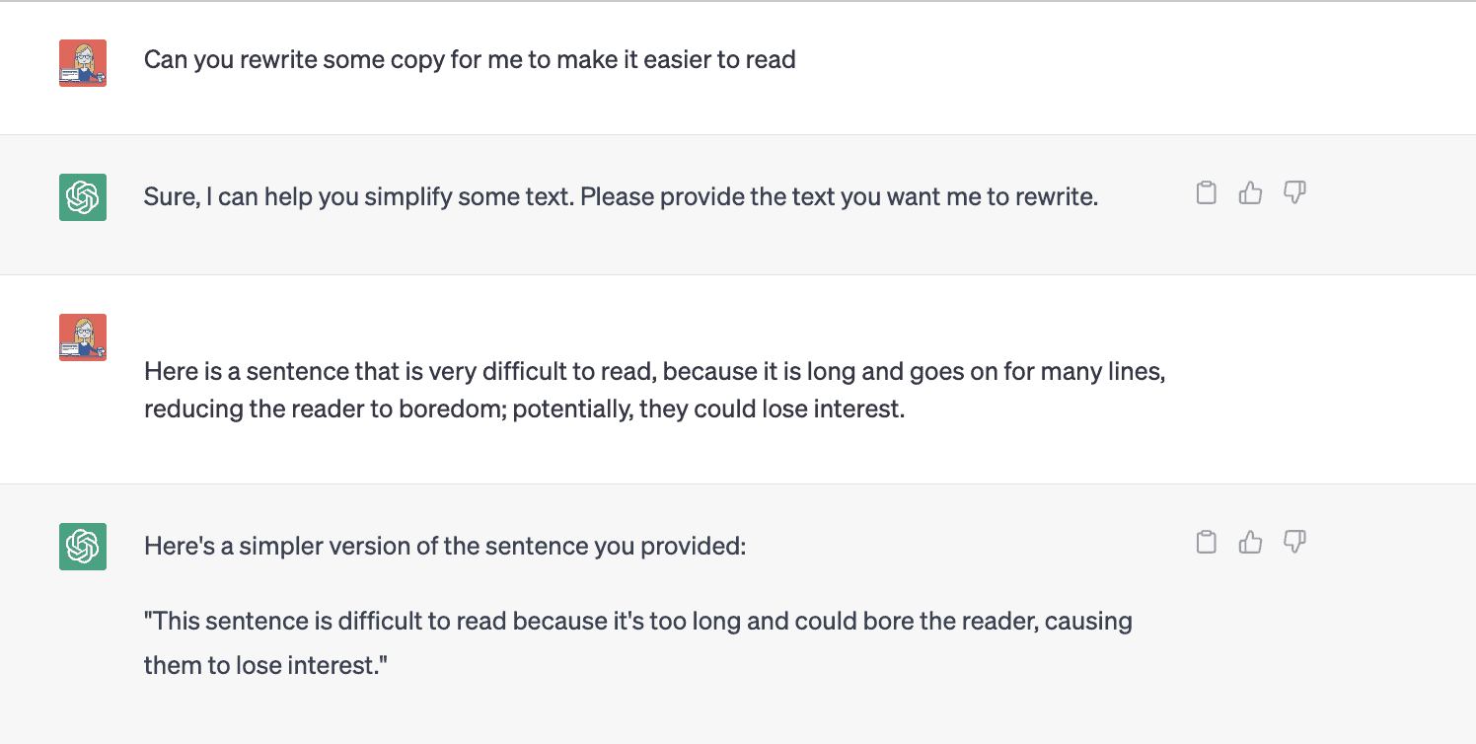Click the word 'simplify' in the first reply

[x=405, y=197]
